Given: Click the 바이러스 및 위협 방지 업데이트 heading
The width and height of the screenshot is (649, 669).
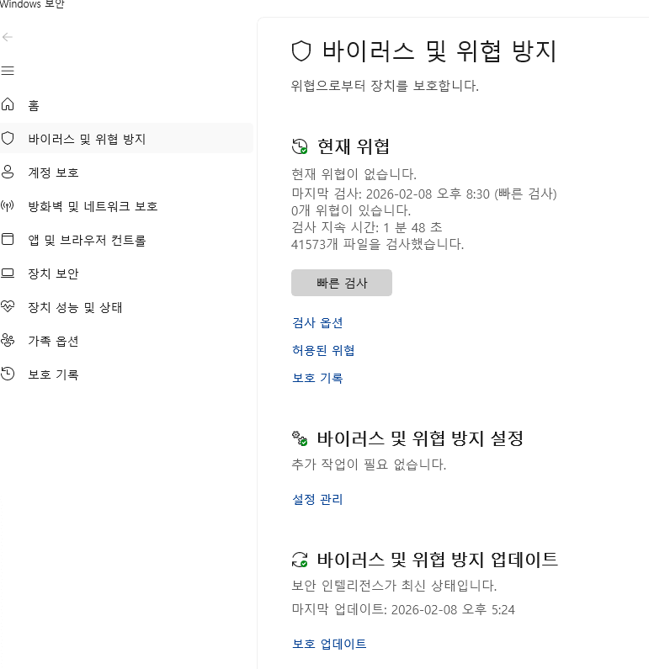Looking at the screenshot, I should [437, 560].
